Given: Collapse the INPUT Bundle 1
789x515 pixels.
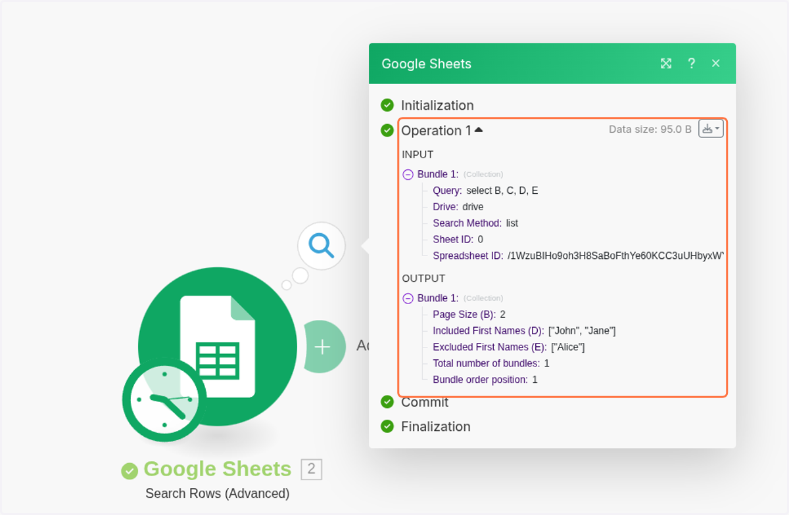Looking at the screenshot, I should (408, 175).
